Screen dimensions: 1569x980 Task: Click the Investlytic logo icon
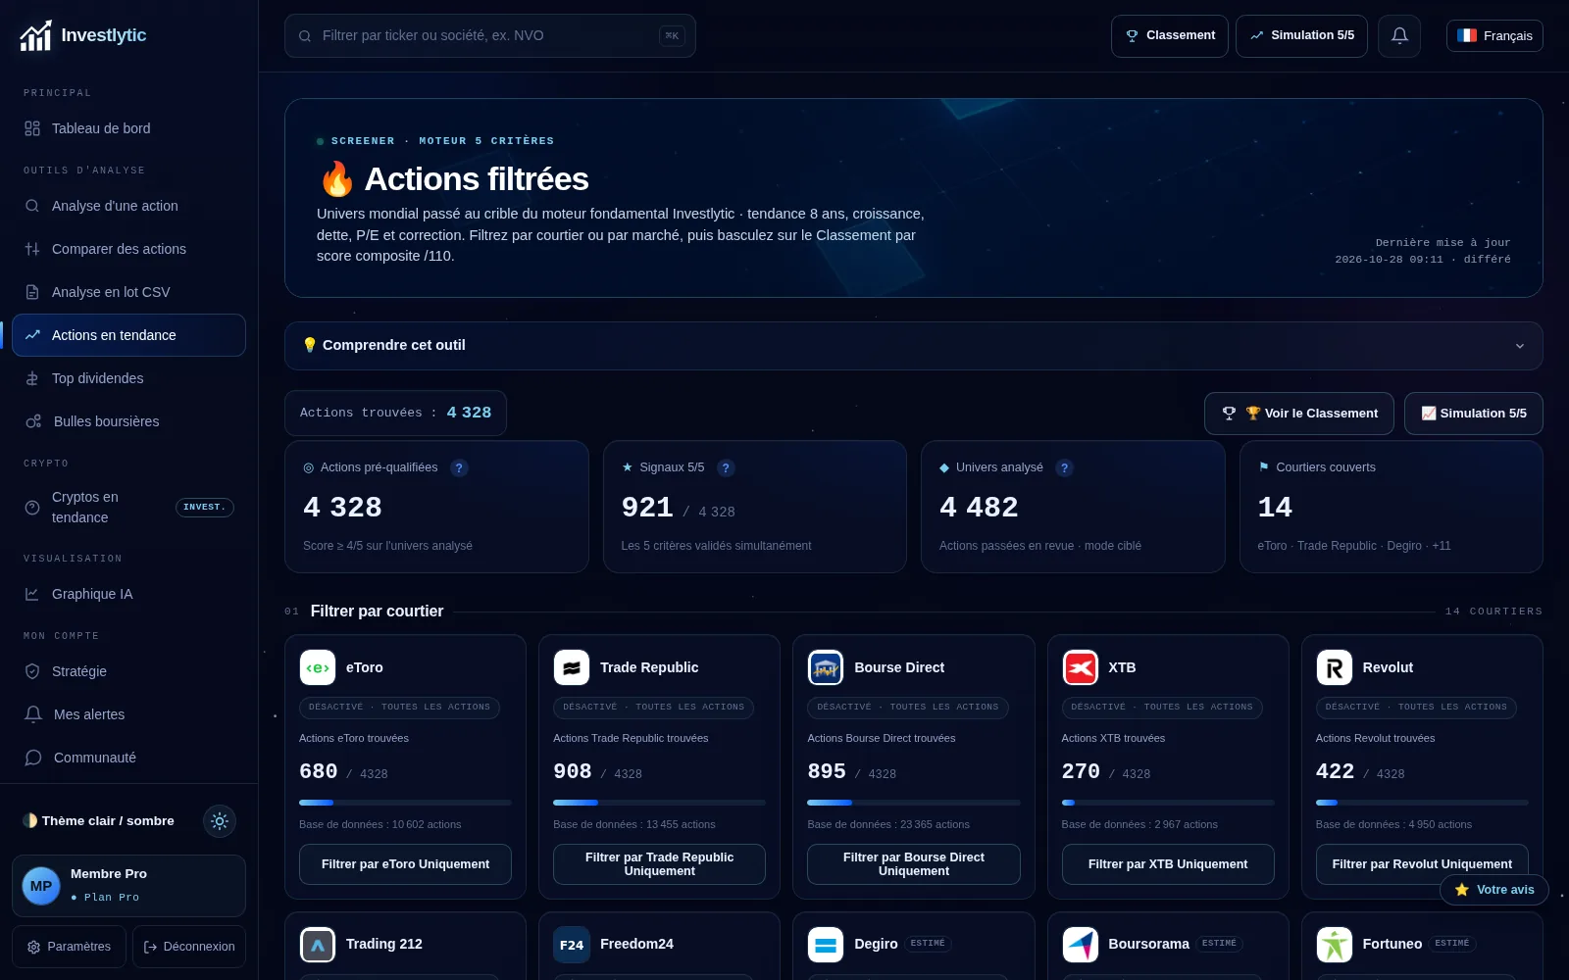pyautogui.click(x=36, y=35)
